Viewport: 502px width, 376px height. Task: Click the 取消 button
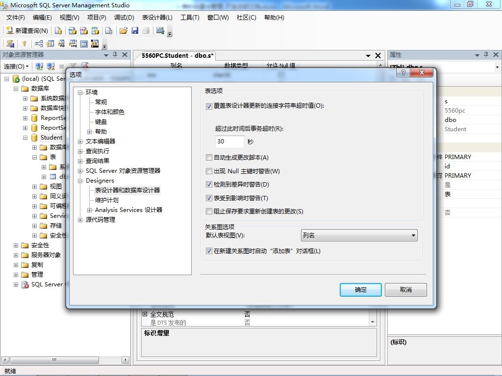pos(405,290)
